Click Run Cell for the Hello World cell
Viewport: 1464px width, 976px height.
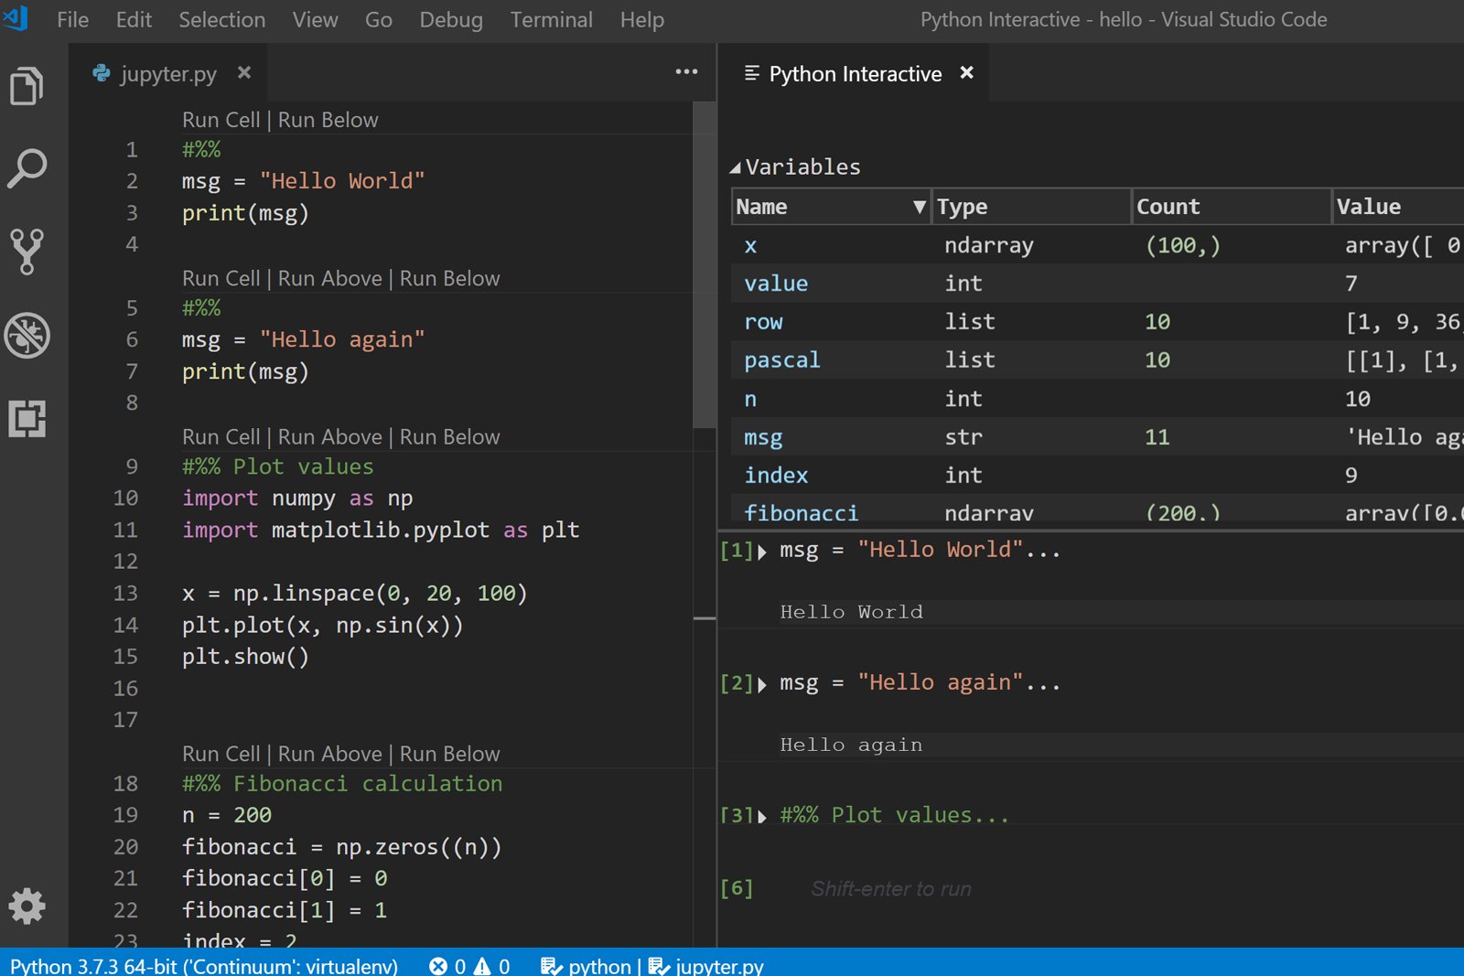221,120
